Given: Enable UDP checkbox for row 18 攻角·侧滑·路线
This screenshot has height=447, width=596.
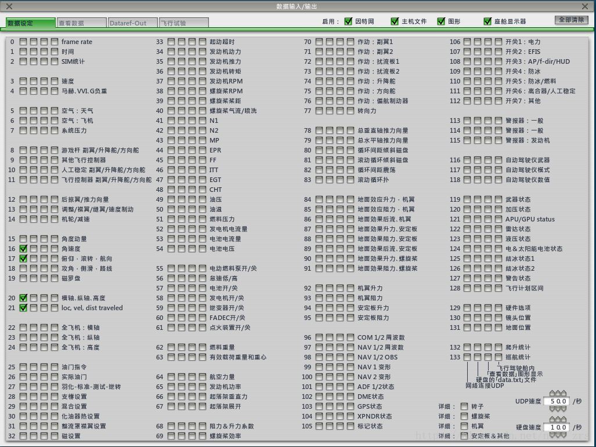Looking at the screenshot, I should click(23, 268).
